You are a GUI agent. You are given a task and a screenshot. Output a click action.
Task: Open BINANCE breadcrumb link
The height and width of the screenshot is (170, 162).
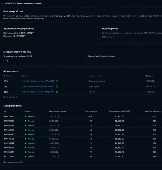coord(10,3)
